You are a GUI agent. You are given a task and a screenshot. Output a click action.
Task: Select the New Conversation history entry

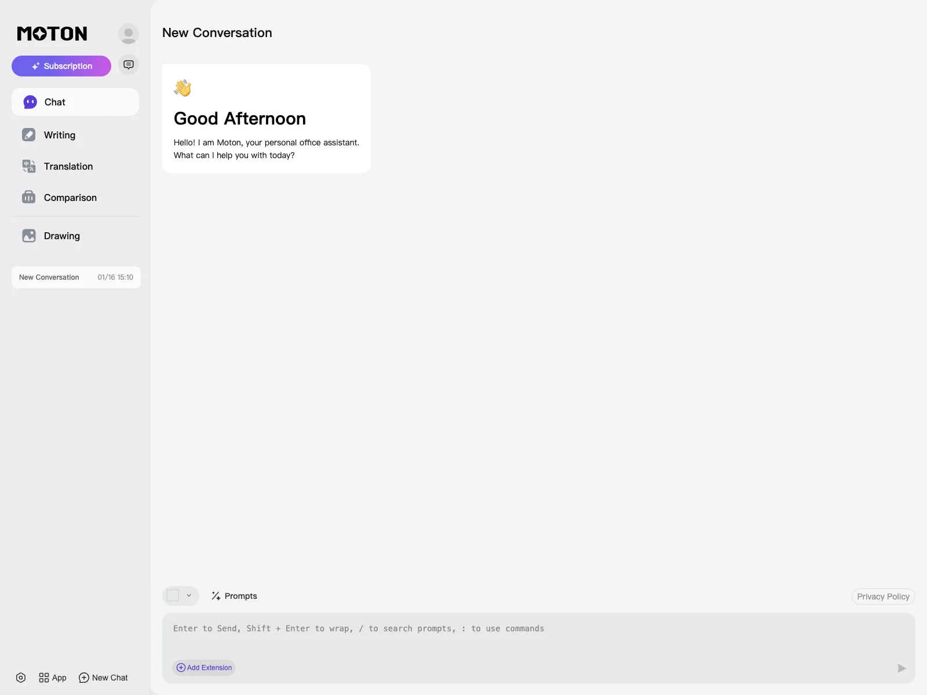coord(76,277)
